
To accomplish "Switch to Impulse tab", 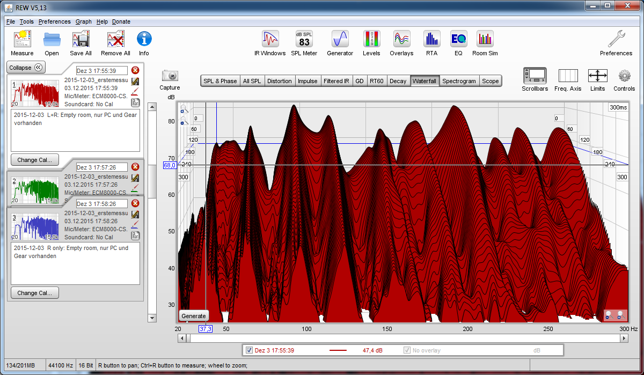I will [x=308, y=81].
